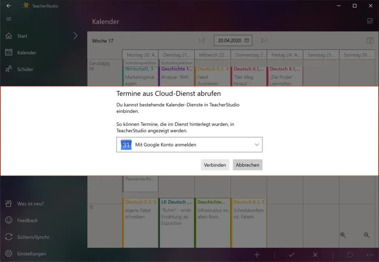Select the Freitag 24 day header

[x=285, y=55]
